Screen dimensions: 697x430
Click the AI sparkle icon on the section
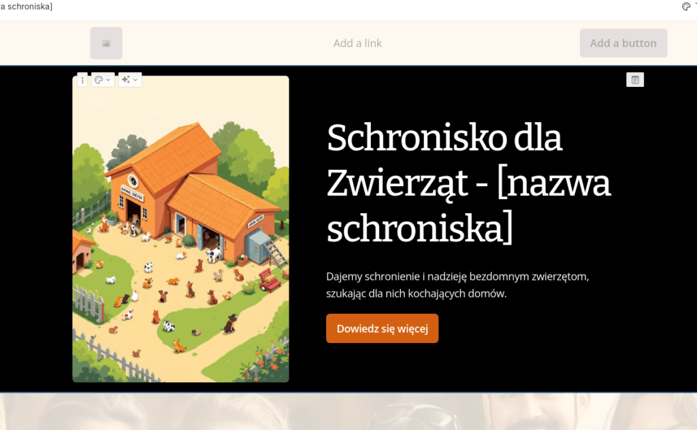[126, 79]
